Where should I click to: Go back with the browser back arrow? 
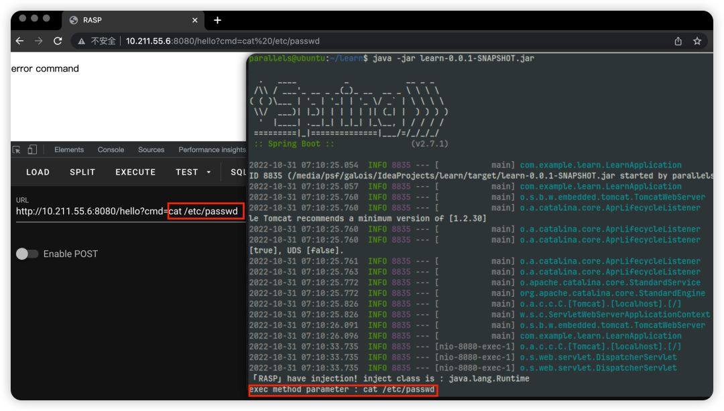point(19,41)
